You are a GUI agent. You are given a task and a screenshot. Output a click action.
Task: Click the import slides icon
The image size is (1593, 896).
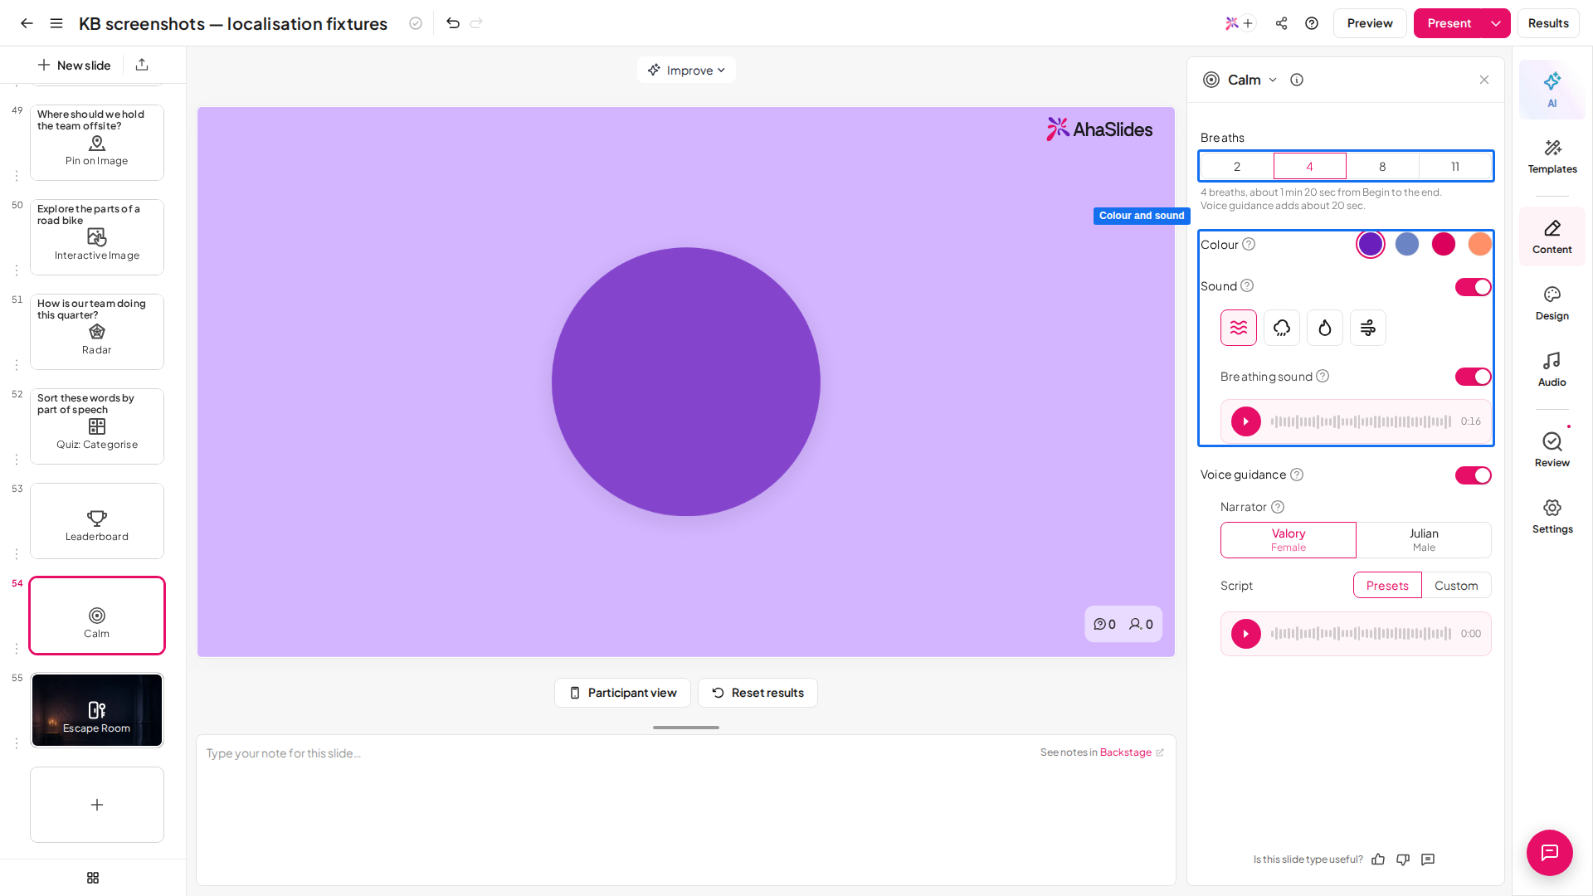point(142,65)
